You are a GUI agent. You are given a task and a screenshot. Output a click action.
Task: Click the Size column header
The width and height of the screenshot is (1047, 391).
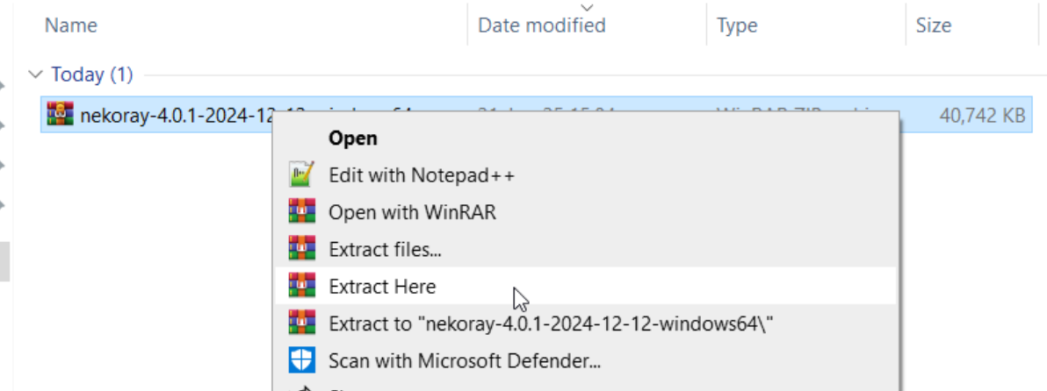(933, 26)
